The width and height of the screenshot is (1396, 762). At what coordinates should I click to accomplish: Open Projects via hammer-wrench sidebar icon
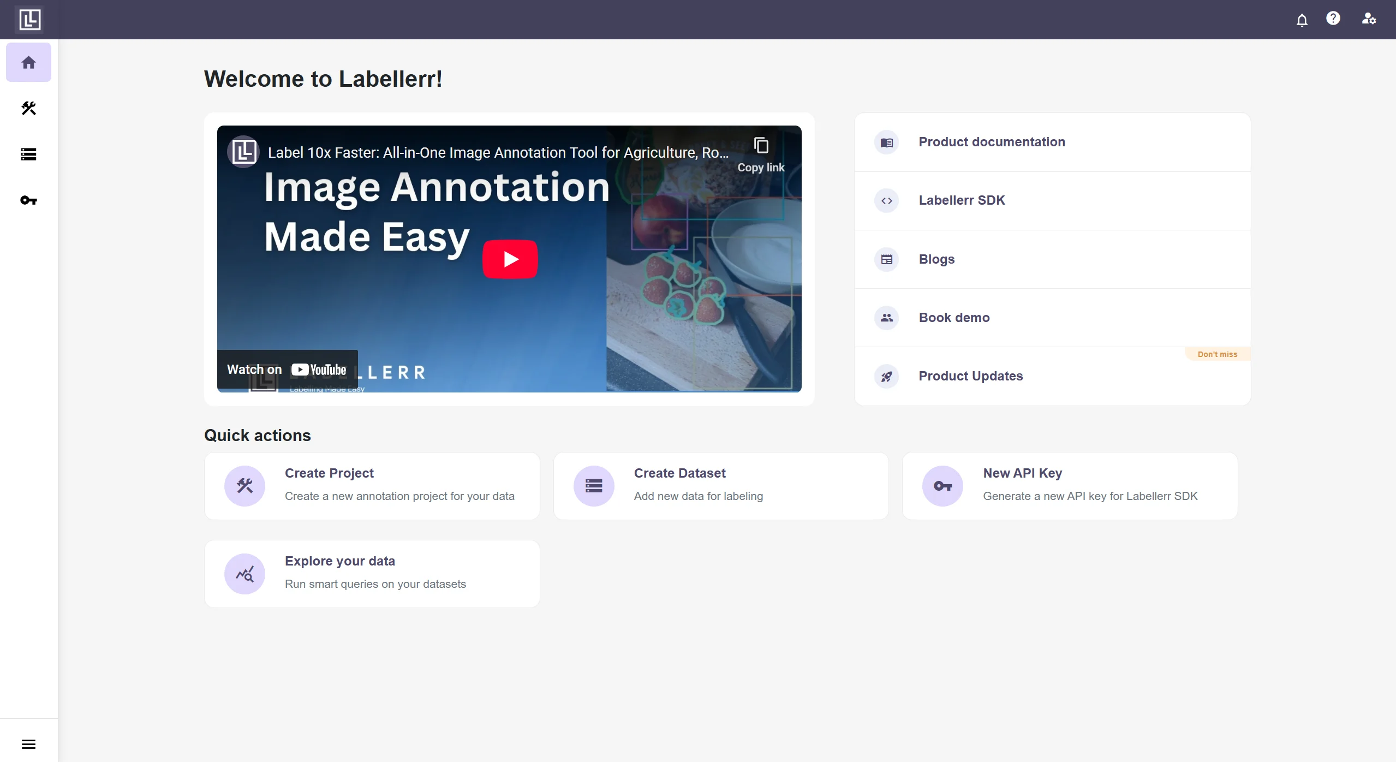pyautogui.click(x=28, y=108)
